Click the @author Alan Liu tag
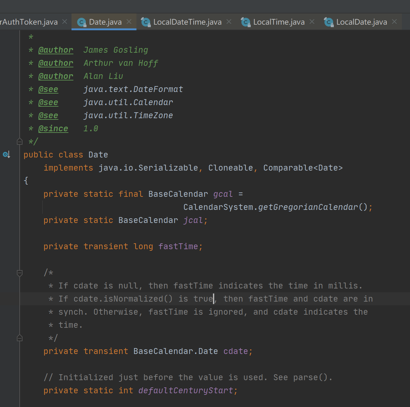Viewport: 410px width, 407px height. coord(56,76)
